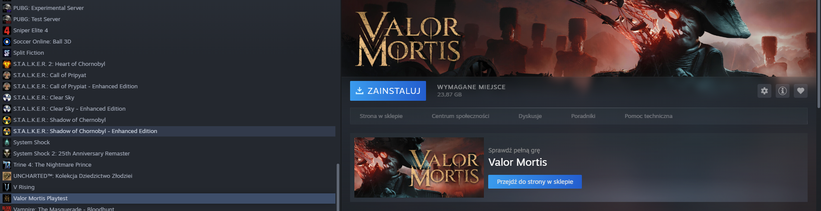Select S.T.A.L.K.E.R. 2: Heart of Chornobyl
Screen dimensions: 821x211
click(168, 64)
